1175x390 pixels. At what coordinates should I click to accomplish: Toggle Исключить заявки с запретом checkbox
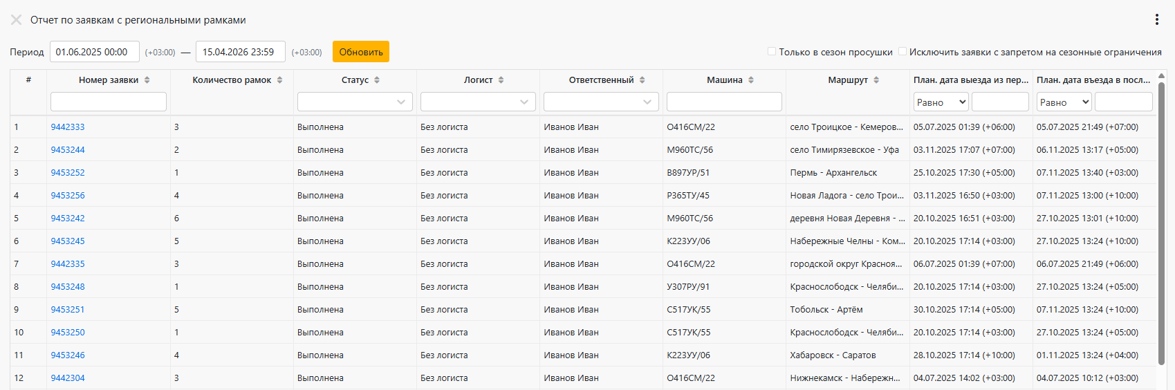click(902, 51)
